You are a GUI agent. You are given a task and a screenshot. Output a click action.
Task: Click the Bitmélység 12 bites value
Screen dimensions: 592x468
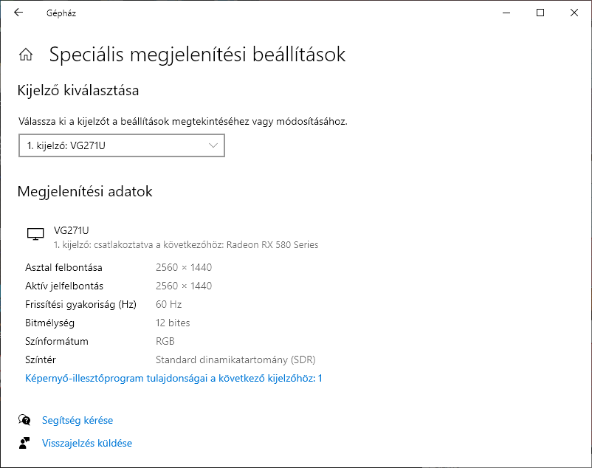[x=173, y=323]
